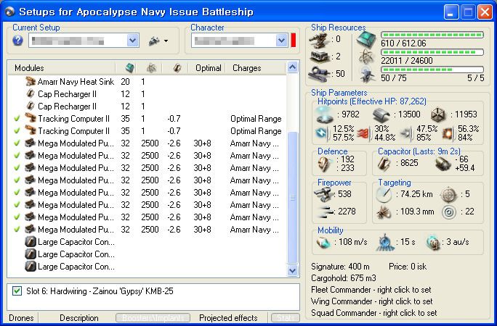The width and height of the screenshot is (497, 326).
Task: Click the powergrid icon next to 22011 / 24600
Action: pyautogui.click(x=366, y=57)
